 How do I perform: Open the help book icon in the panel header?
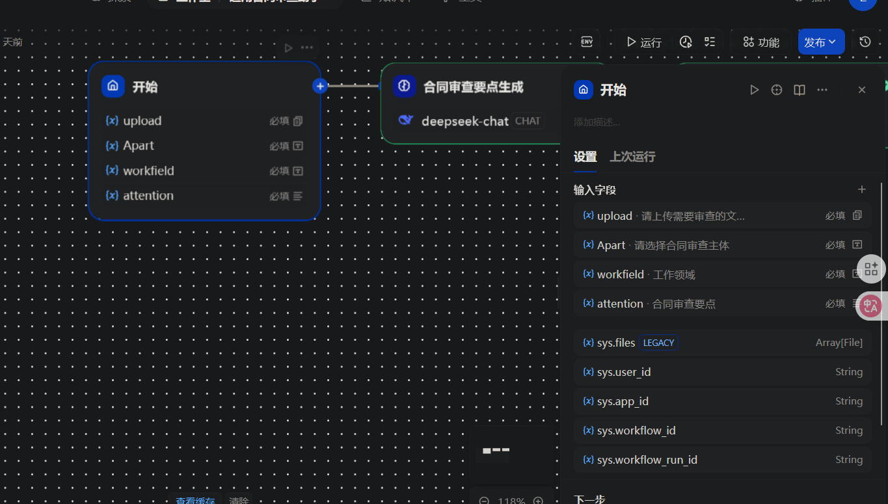800,90
